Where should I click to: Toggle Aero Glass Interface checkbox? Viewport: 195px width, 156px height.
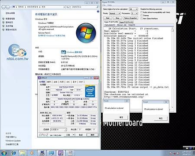pos(142,19)
